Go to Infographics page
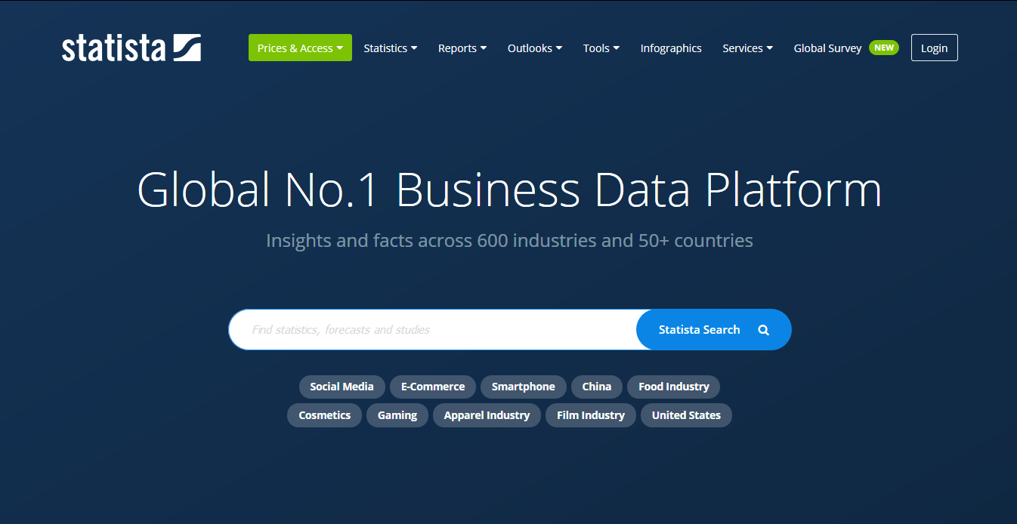This screenshot has height=524, width=1017. 671,48
